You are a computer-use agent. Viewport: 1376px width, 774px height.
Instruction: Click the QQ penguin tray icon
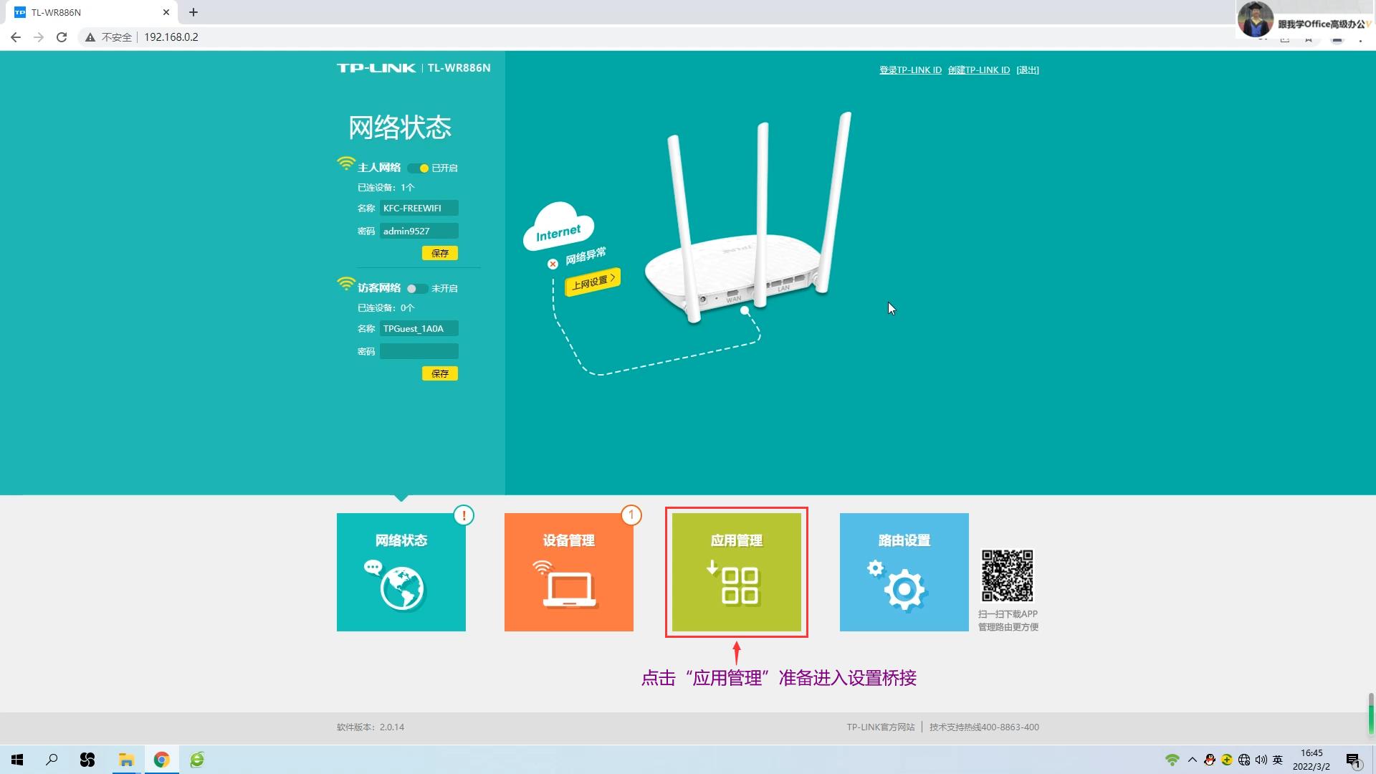pyautogui.click(x=1210, y=760)
